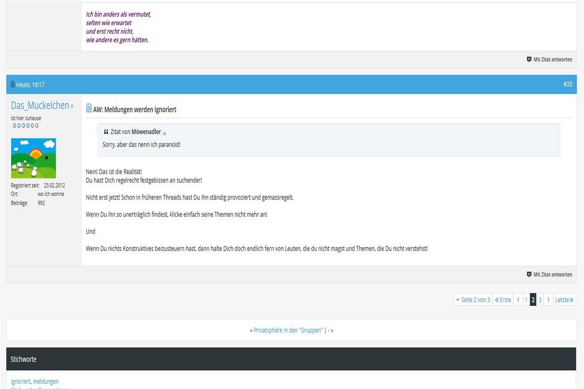Click the Das_Muckelchen sheep avatar image
This screenshot has height=389, width=584.
[x=33, y=158]
